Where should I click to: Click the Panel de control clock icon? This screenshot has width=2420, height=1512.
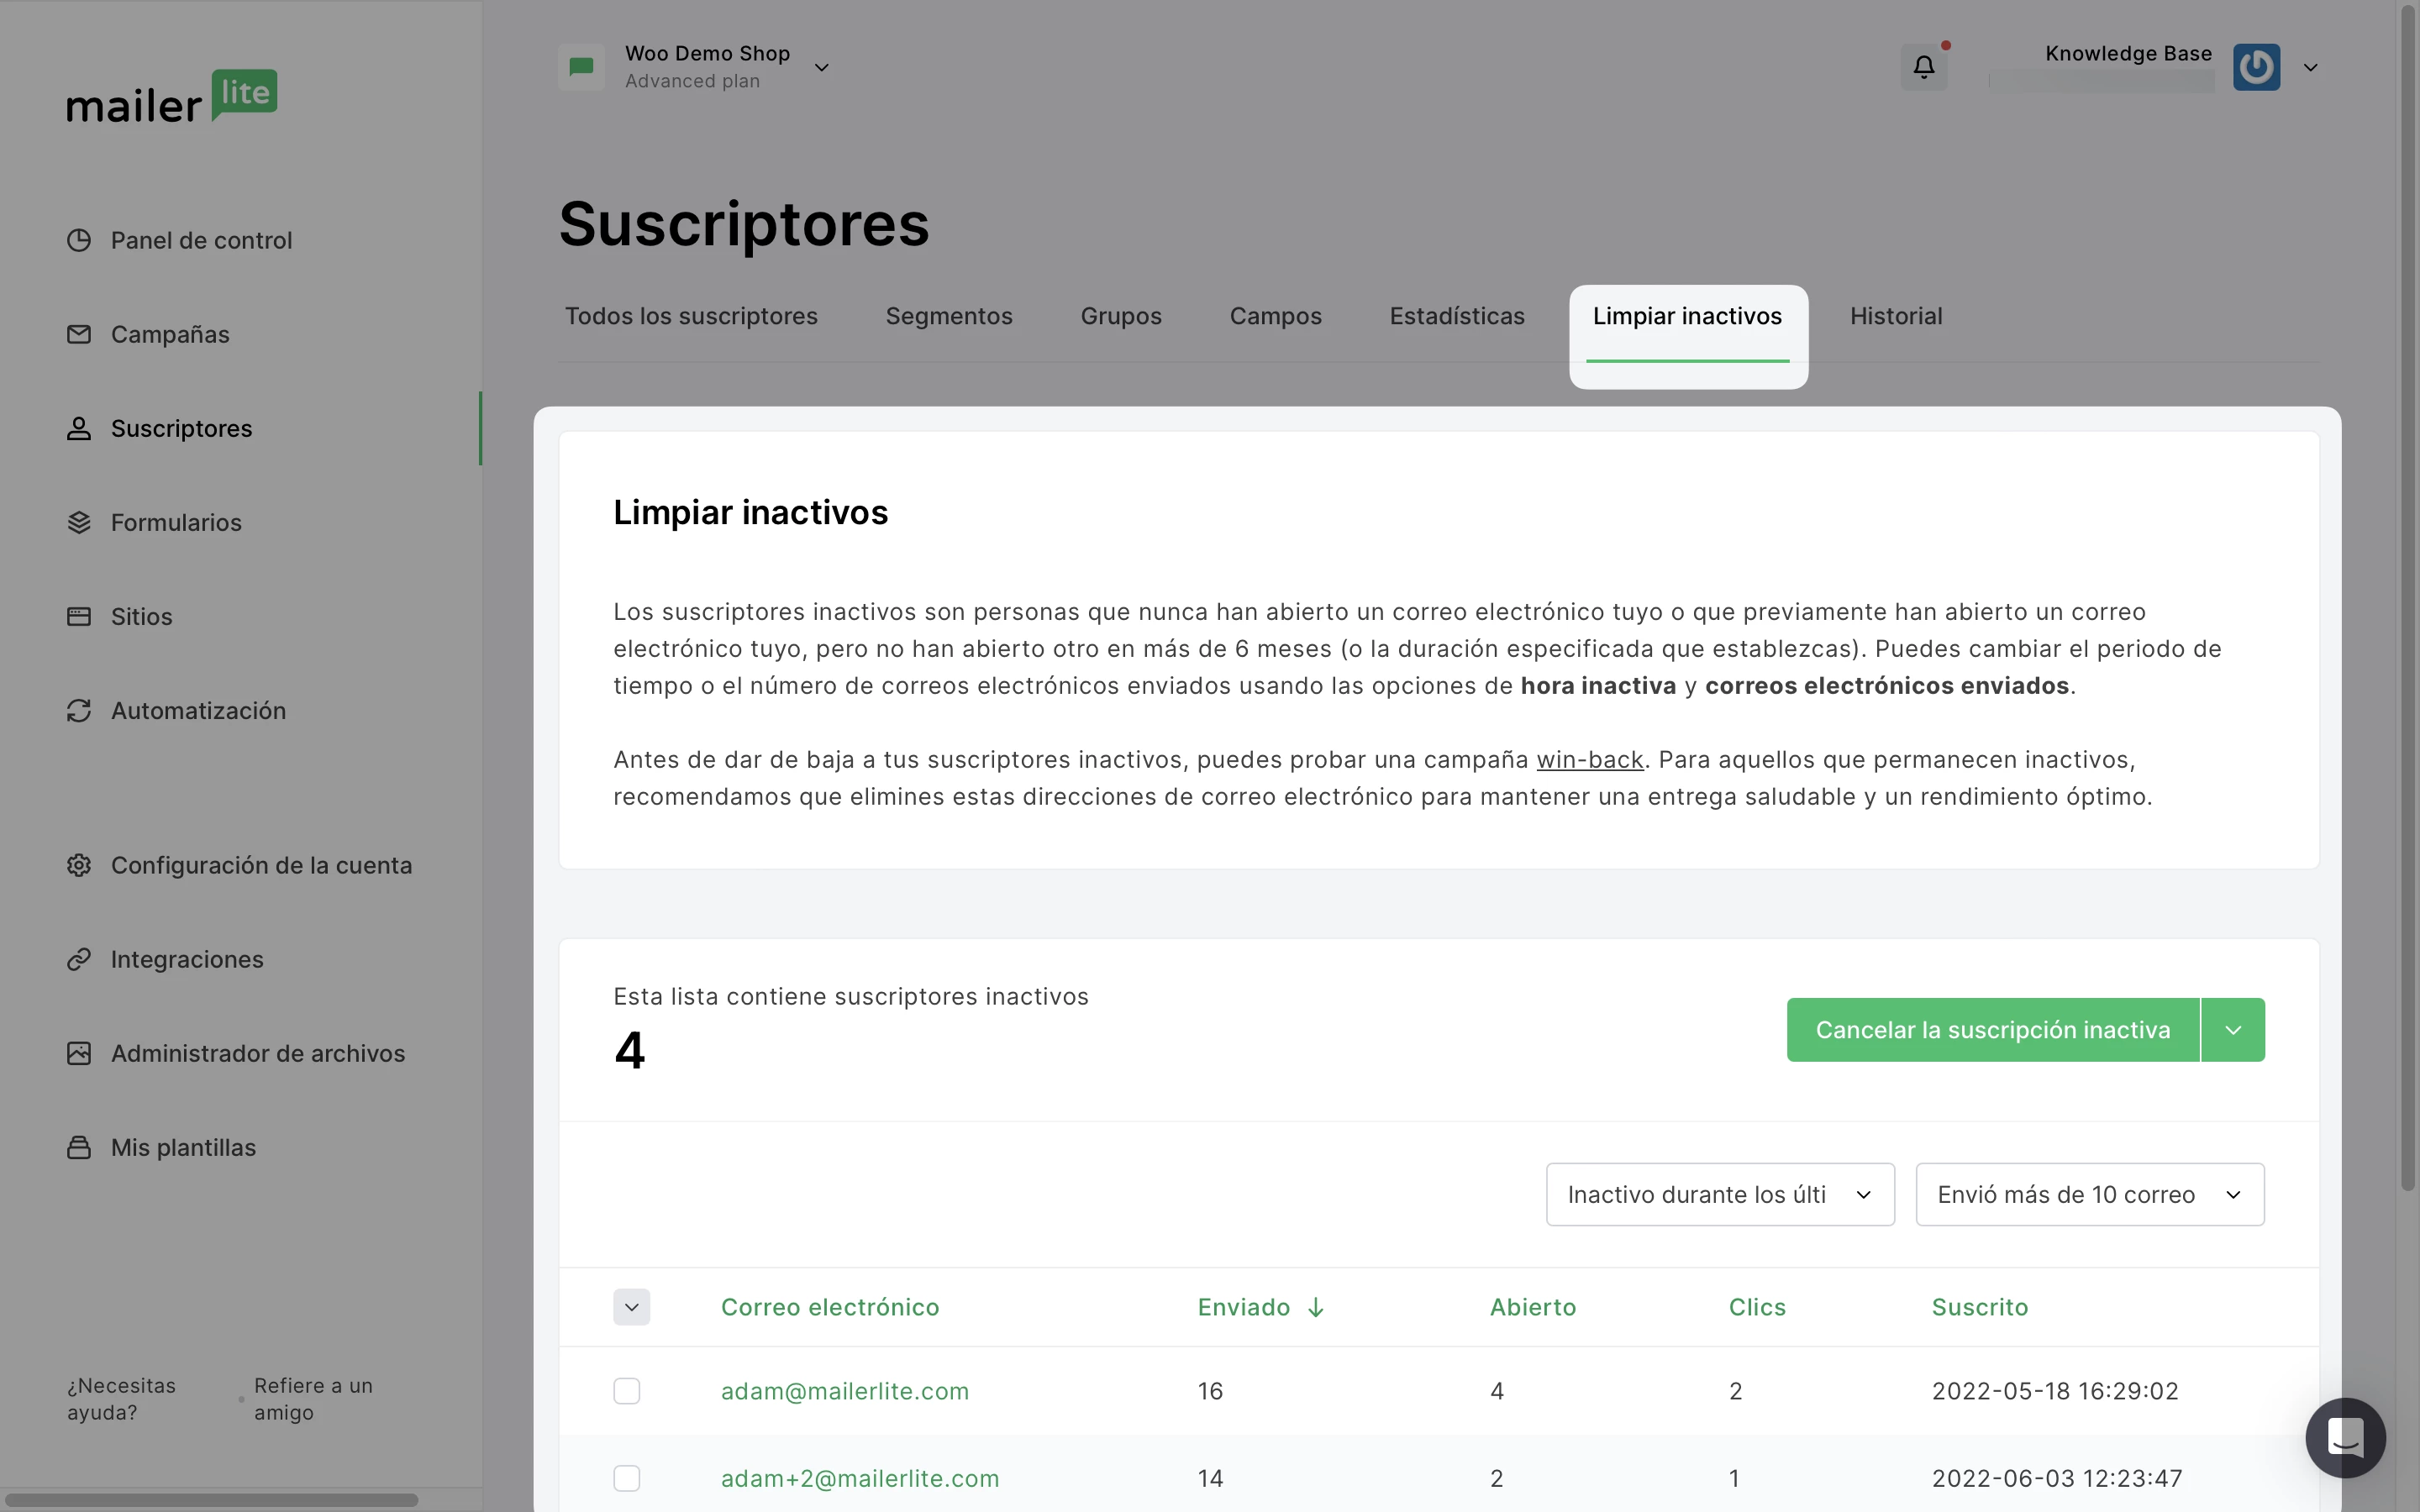coord(79,240)
